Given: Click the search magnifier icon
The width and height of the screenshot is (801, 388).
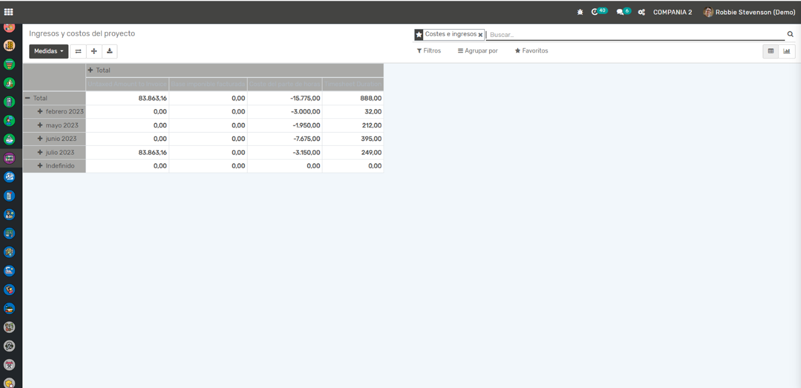Looking at the screenshot, I should tap(790, 34).
